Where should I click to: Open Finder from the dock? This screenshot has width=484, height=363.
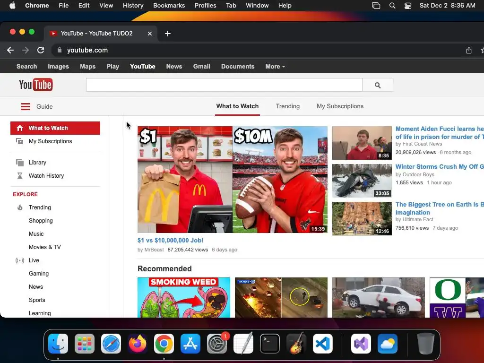tap(58, 344)
